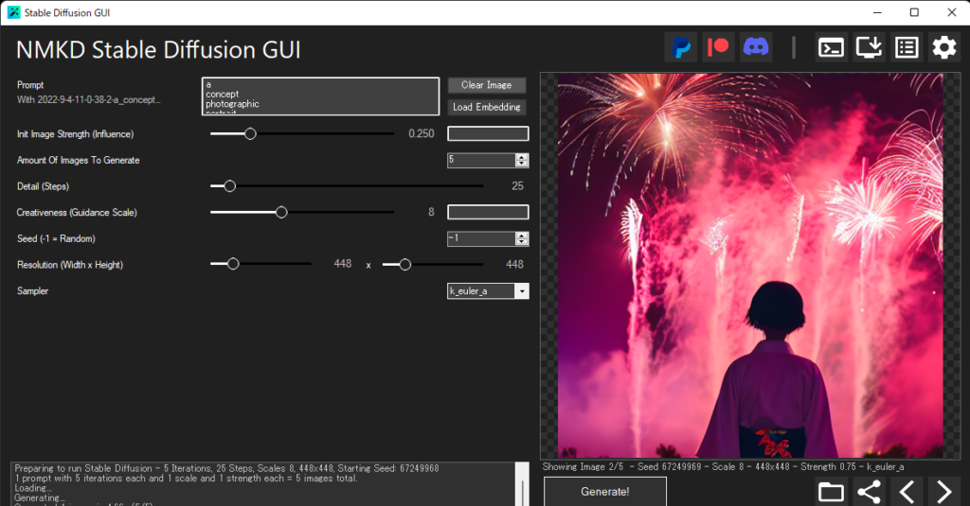Click the generated fireworks image preview
970x506 pixels.
coord(749,266)
